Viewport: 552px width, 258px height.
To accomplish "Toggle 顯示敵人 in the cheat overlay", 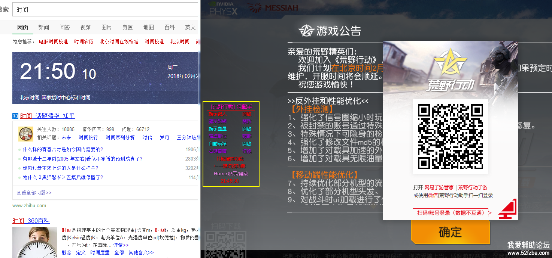I will point(231,114).
